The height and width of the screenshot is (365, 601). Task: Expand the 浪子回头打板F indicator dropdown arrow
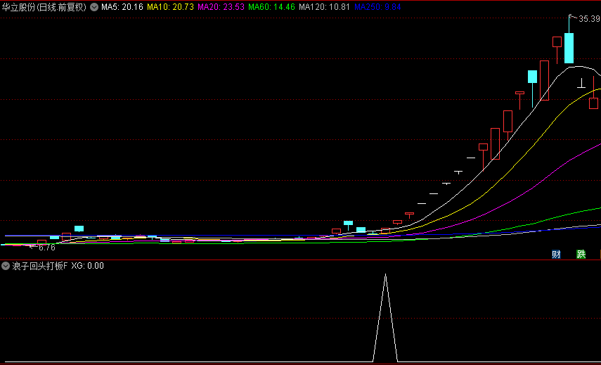(6, 266)
